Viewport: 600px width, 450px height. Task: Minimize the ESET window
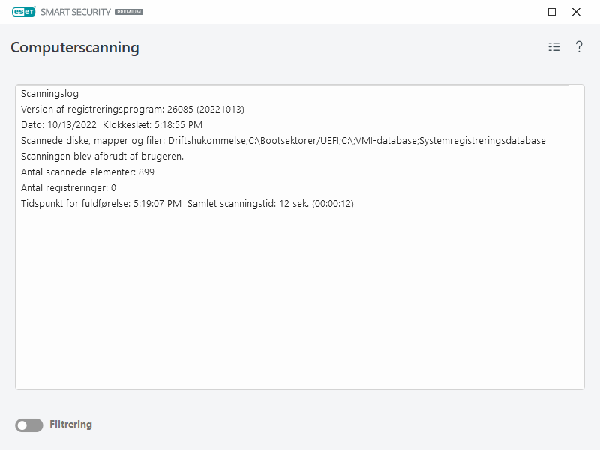click(x=525, y=12)
